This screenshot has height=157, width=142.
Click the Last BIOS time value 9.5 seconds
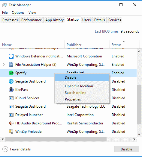[130, 31]
